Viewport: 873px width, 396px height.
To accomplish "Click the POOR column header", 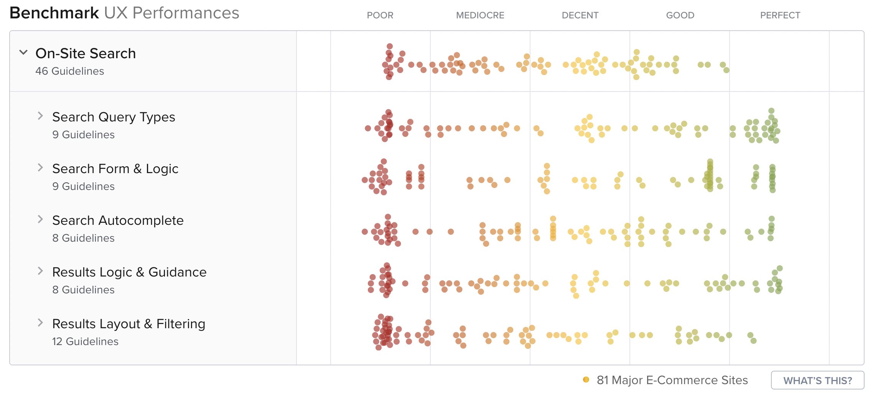I will [x=380, y=15].
